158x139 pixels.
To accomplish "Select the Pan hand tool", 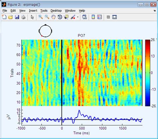I will (53, 17).
